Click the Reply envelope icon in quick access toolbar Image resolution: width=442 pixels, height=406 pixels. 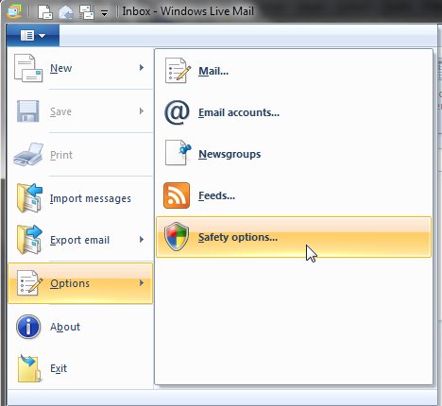coord(66,12)
